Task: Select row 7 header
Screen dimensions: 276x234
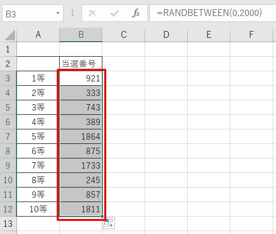Action: coord(8,137)
